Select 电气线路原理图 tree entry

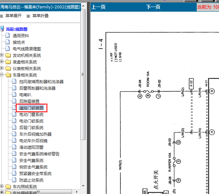(27, 49)
